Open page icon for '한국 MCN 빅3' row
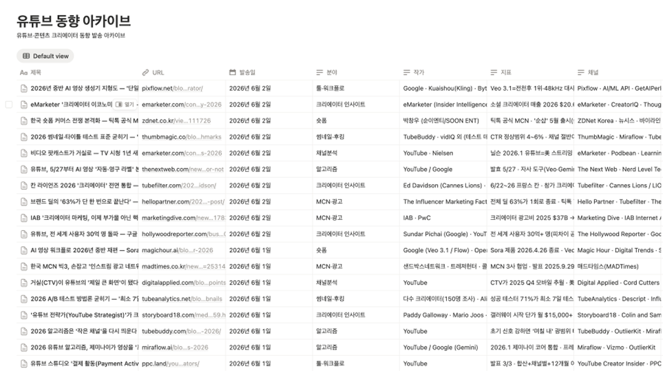This screenshot has width=663, height=371. pos(24,267)
